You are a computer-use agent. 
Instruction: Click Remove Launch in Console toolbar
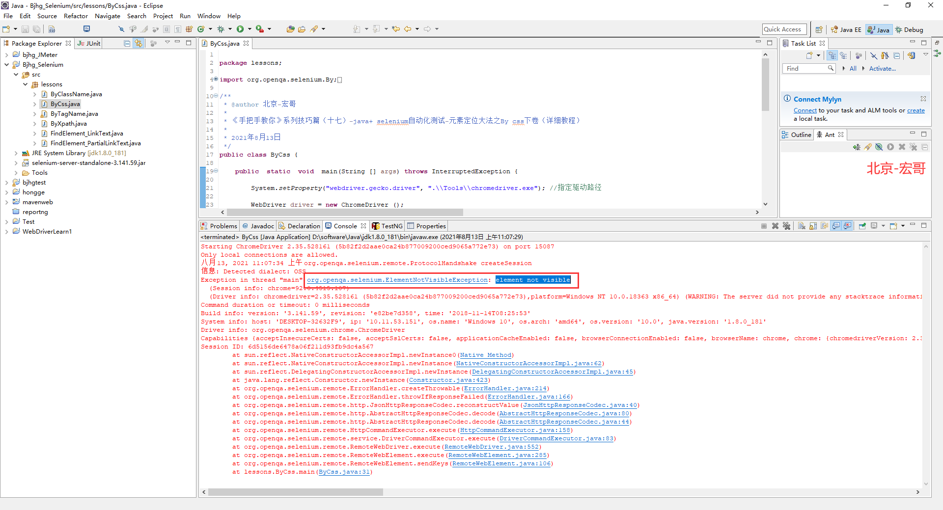pyautogui.click(x=775, y=226)
